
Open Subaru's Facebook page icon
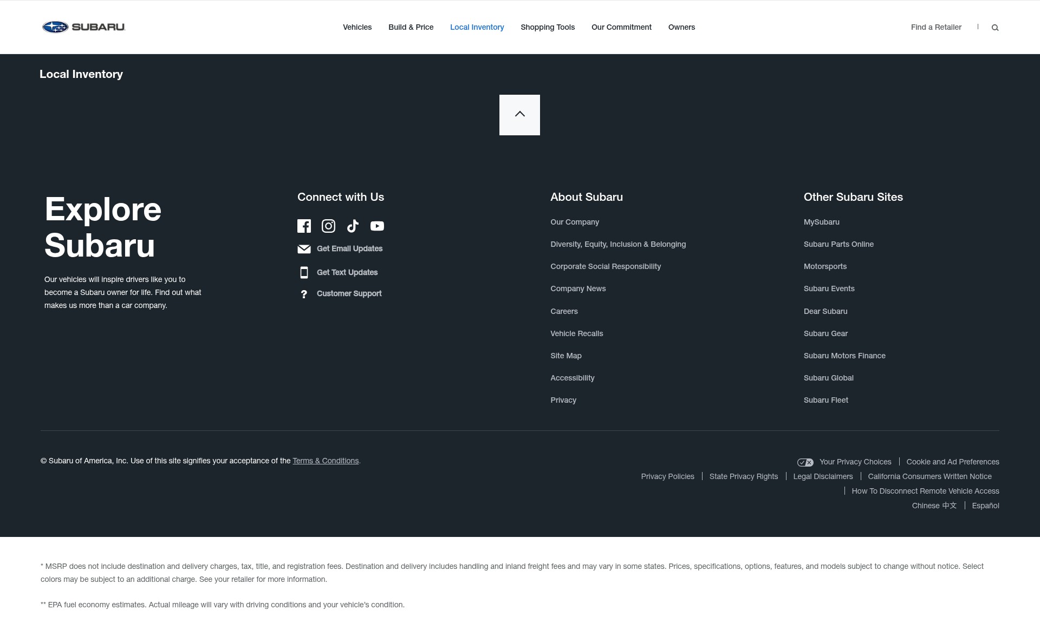pyautogui.click(x=304, y=226)
